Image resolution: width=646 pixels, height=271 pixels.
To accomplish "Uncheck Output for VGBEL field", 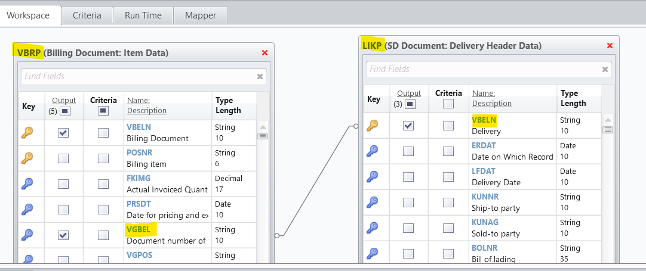I will tap(63, 235).
